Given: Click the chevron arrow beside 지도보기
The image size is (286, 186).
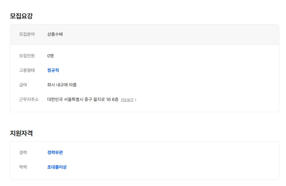Looking at the screenshot, I should (135, 100).
